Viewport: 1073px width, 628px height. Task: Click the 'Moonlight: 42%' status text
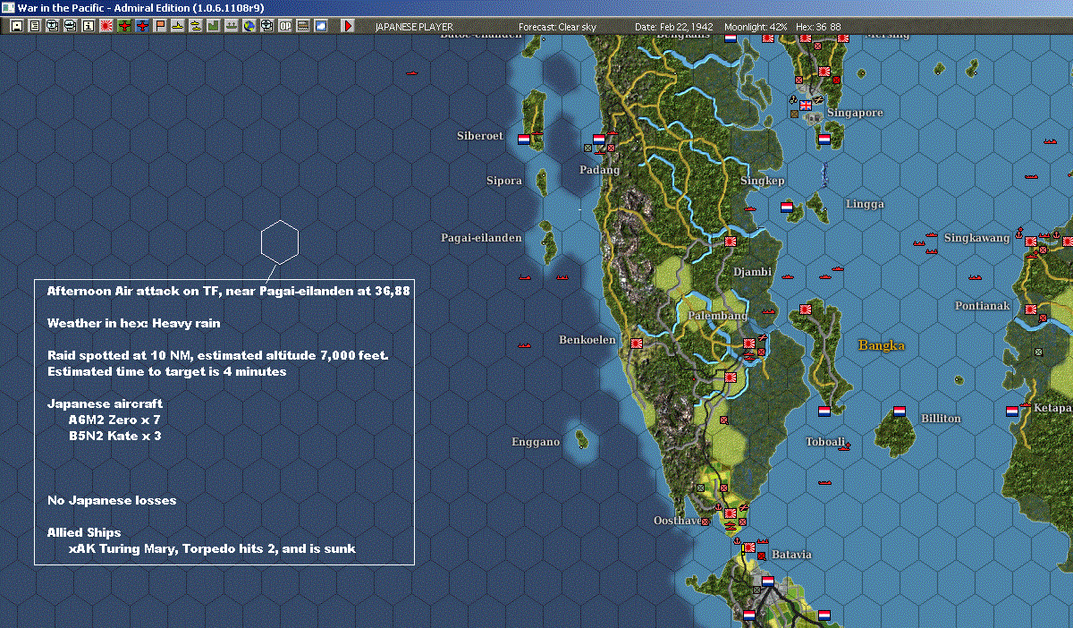pos(756,27)
